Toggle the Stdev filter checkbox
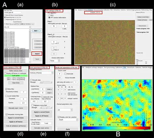 tap(6, 89)
